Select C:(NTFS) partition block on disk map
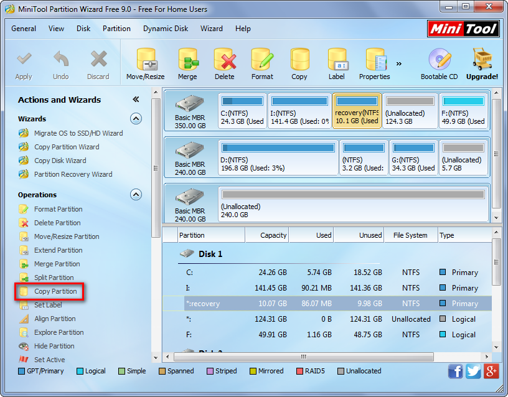The width and height of the screenshot is (508, 397). coord(242,111)
